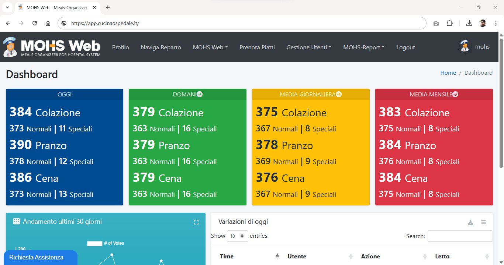Open the Gestione Utenti dropdown
Screen dimensions: 504x265
coord(309,47)
